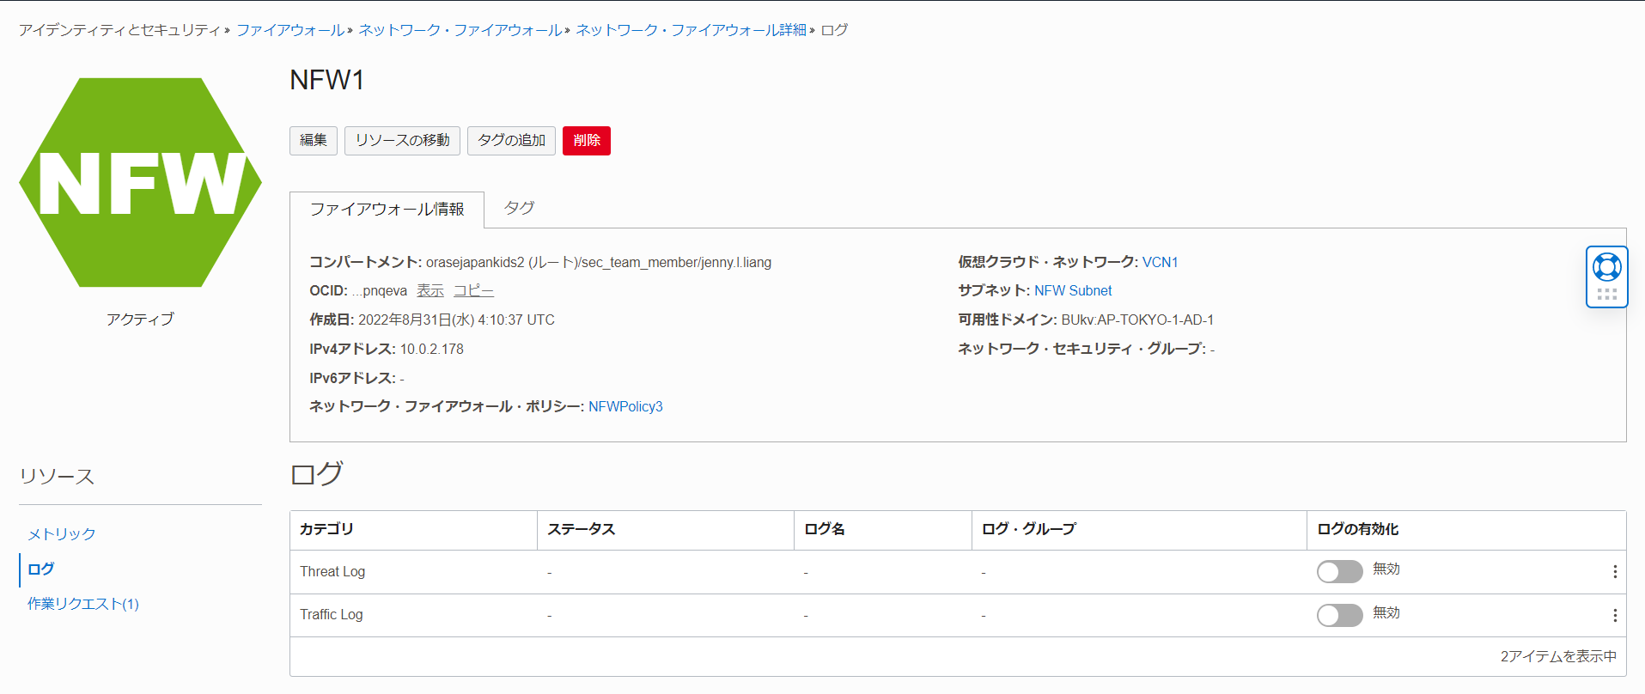Open Threat Log row actions menu
1645x694 pixels.
click(x=1615, y=572)
